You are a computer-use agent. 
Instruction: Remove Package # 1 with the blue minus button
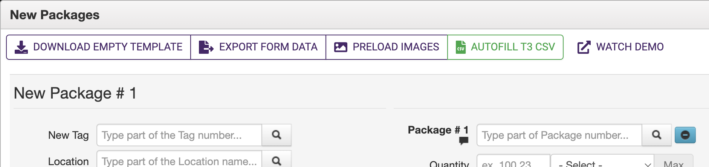click(x=685, y=135)
